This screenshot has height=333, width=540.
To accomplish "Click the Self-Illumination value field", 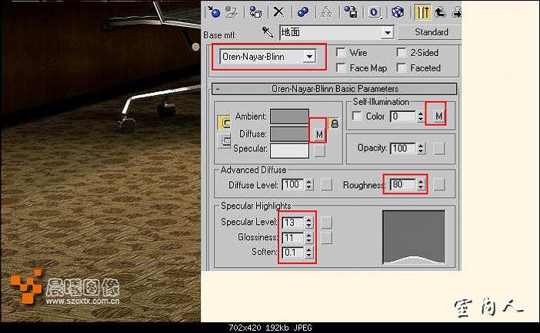I will pos(403,116).
